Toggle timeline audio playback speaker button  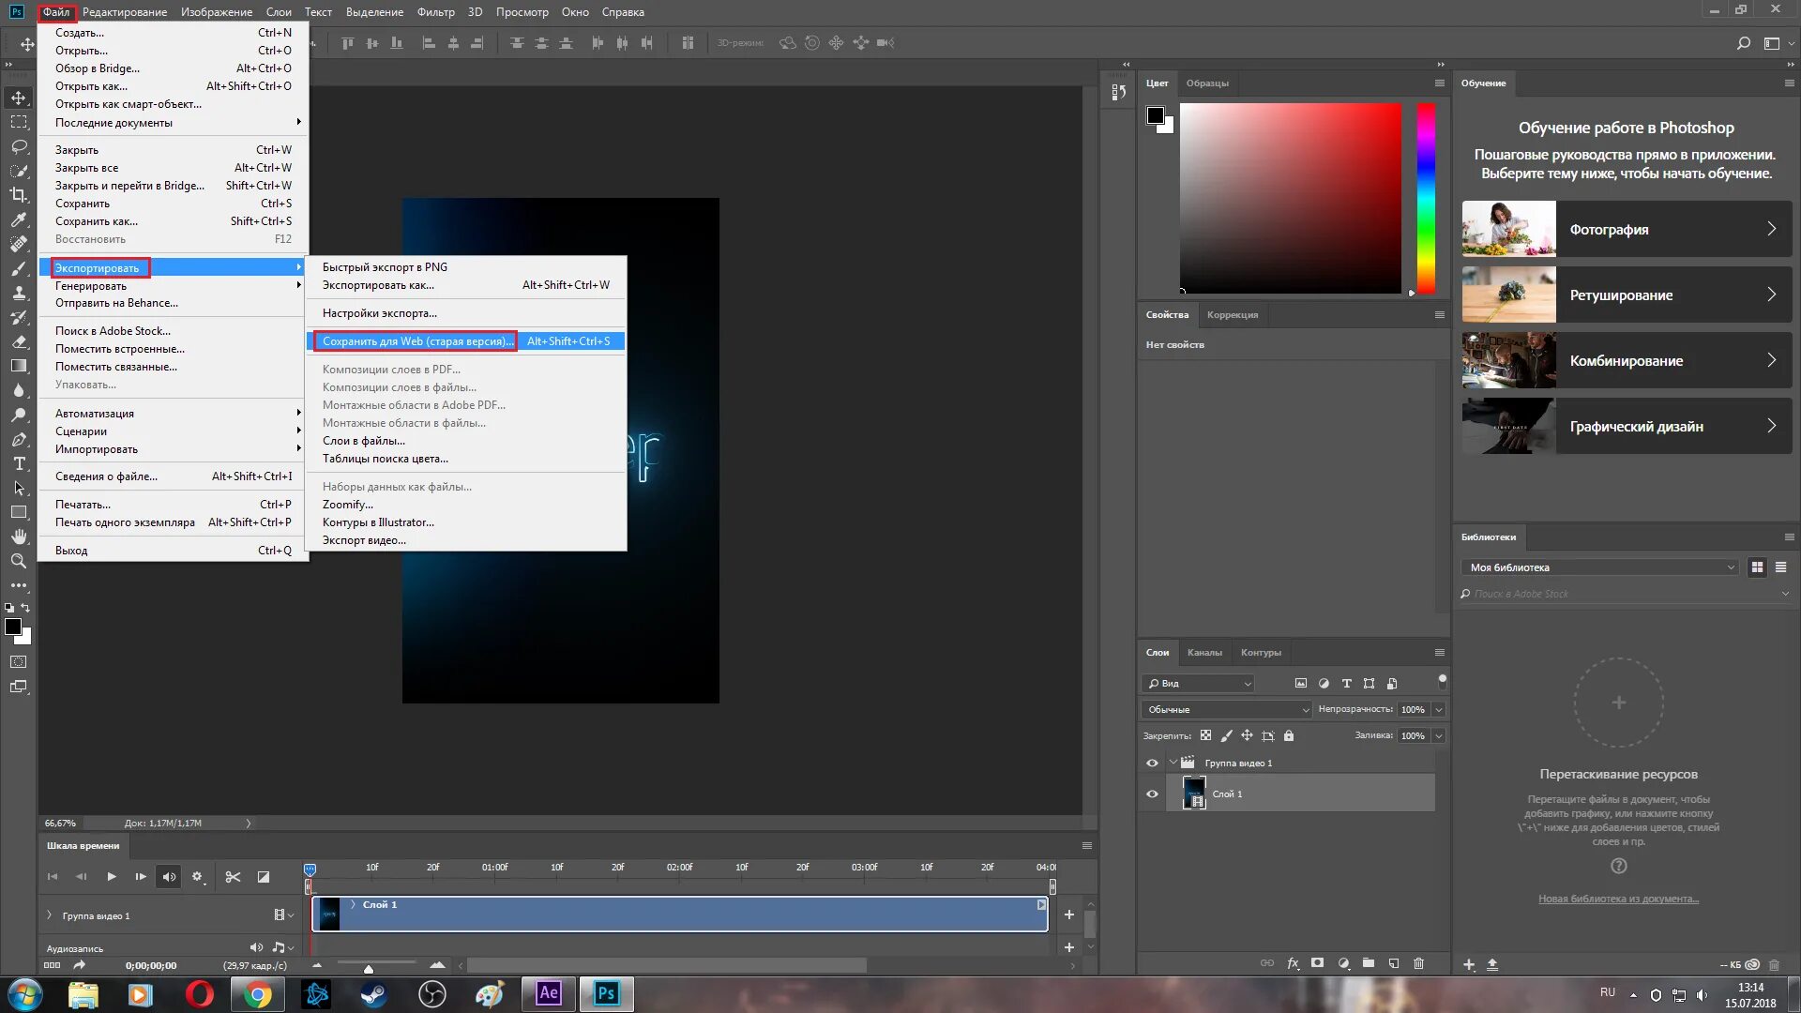point(169,877)
